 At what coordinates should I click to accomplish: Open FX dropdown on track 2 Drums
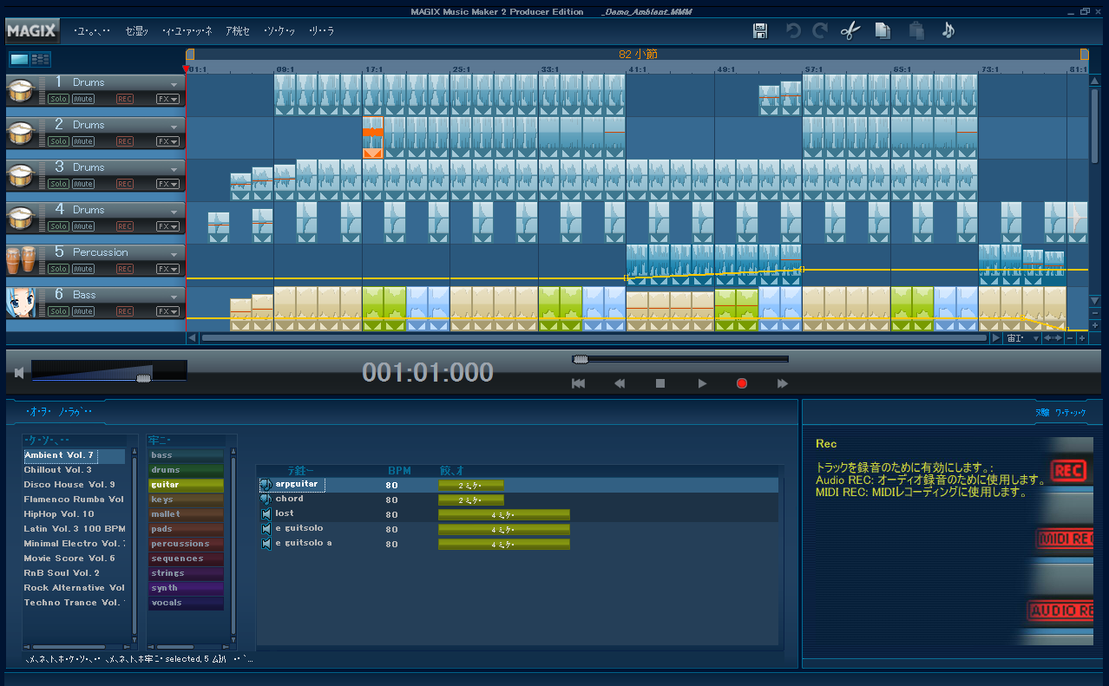(x=167, y=141)
